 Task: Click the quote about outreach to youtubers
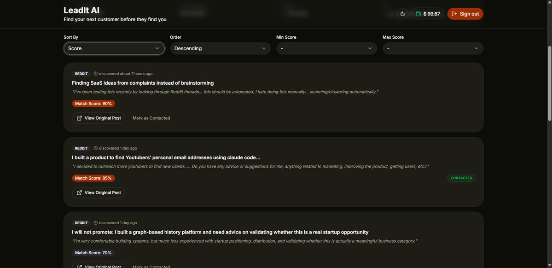(250, 166)
